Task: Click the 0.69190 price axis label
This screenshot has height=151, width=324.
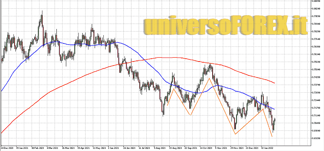Action: point(316,138)
